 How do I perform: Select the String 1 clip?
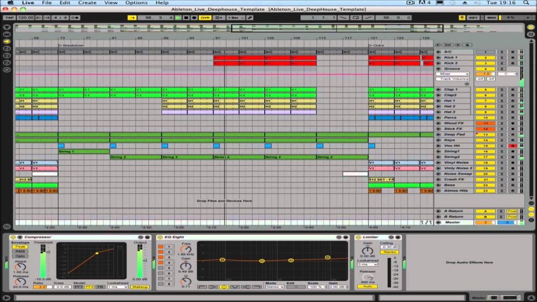click(84, 152)
